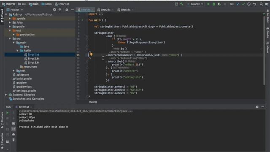Minimize Run panel with the minus icon
Screen dimensions: 270x152
pyautogui.click(x=262, y=107)
